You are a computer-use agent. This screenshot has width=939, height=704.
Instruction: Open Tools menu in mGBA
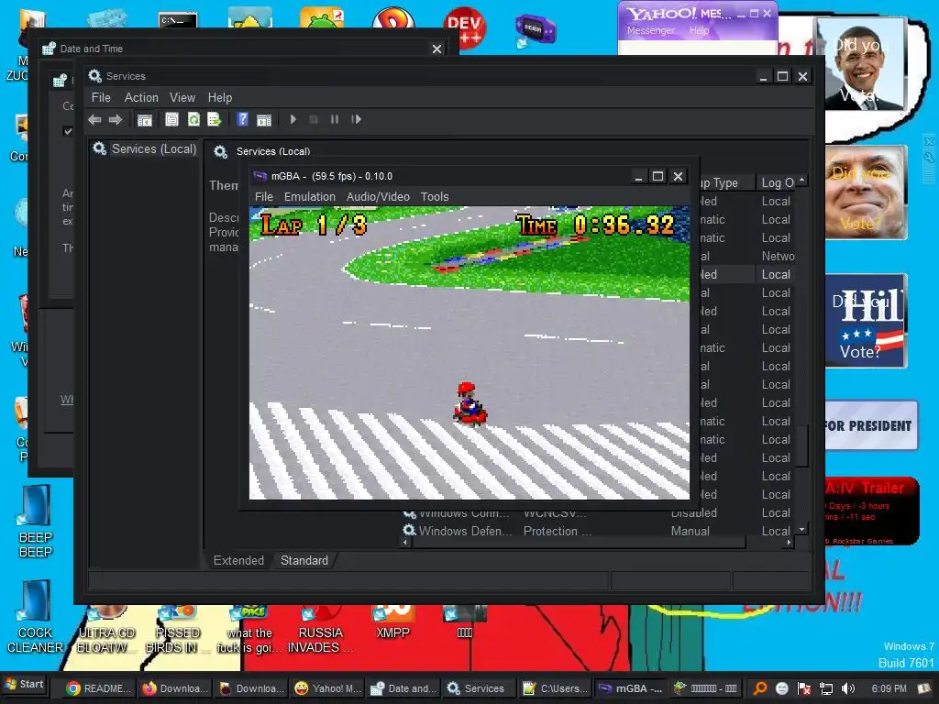pos(434,197)
